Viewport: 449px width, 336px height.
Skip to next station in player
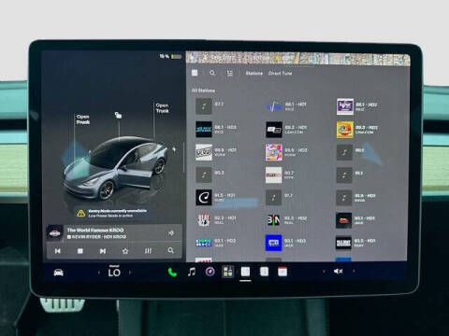pyautogui.click(x=103, y=251)
